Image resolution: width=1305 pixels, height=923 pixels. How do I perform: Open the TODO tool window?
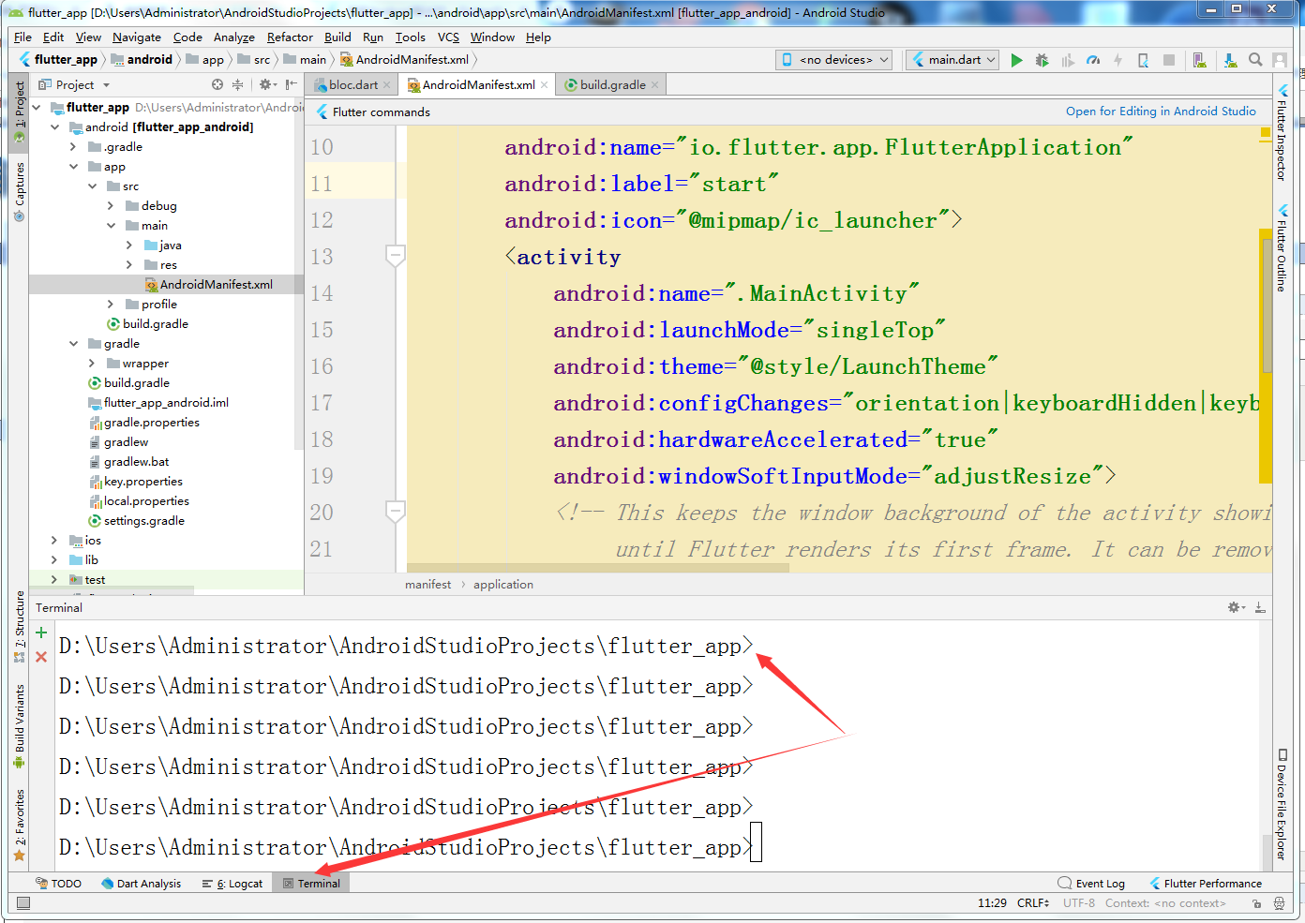point(59,884)
